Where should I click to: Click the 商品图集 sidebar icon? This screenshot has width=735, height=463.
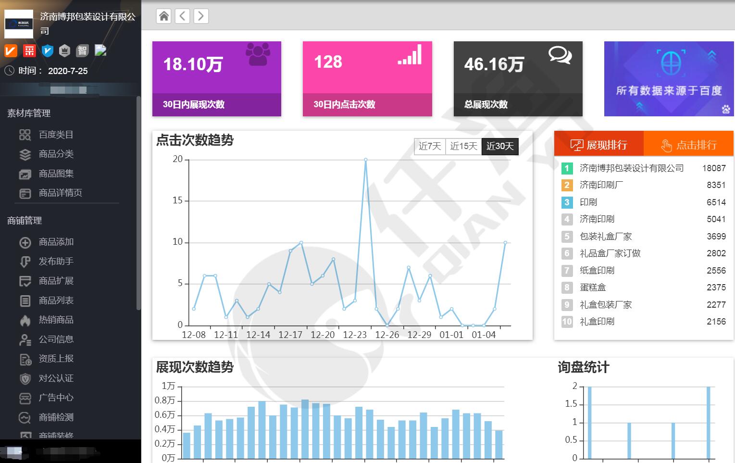(25, 174)
